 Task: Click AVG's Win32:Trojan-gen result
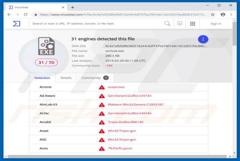[122, 140]
